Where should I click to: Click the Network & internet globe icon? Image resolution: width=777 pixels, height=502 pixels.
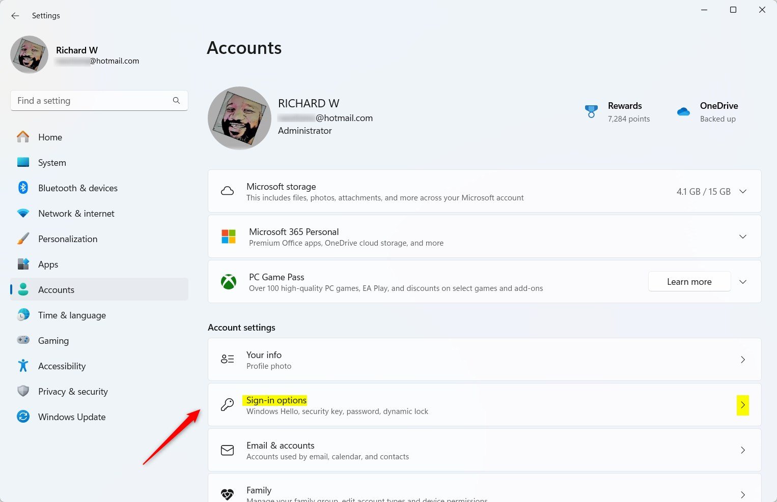(23, 213)
